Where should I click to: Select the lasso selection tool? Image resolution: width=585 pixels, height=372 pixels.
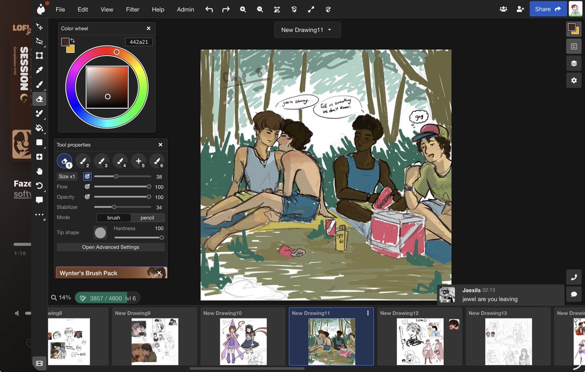click(x=39, y=41)
